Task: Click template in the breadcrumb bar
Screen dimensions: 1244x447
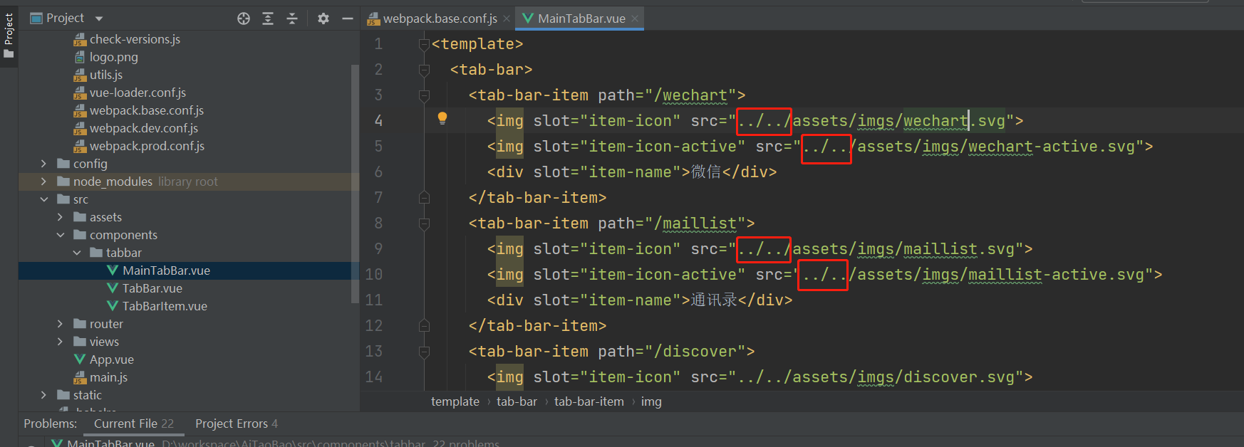Action: [455, 401]
